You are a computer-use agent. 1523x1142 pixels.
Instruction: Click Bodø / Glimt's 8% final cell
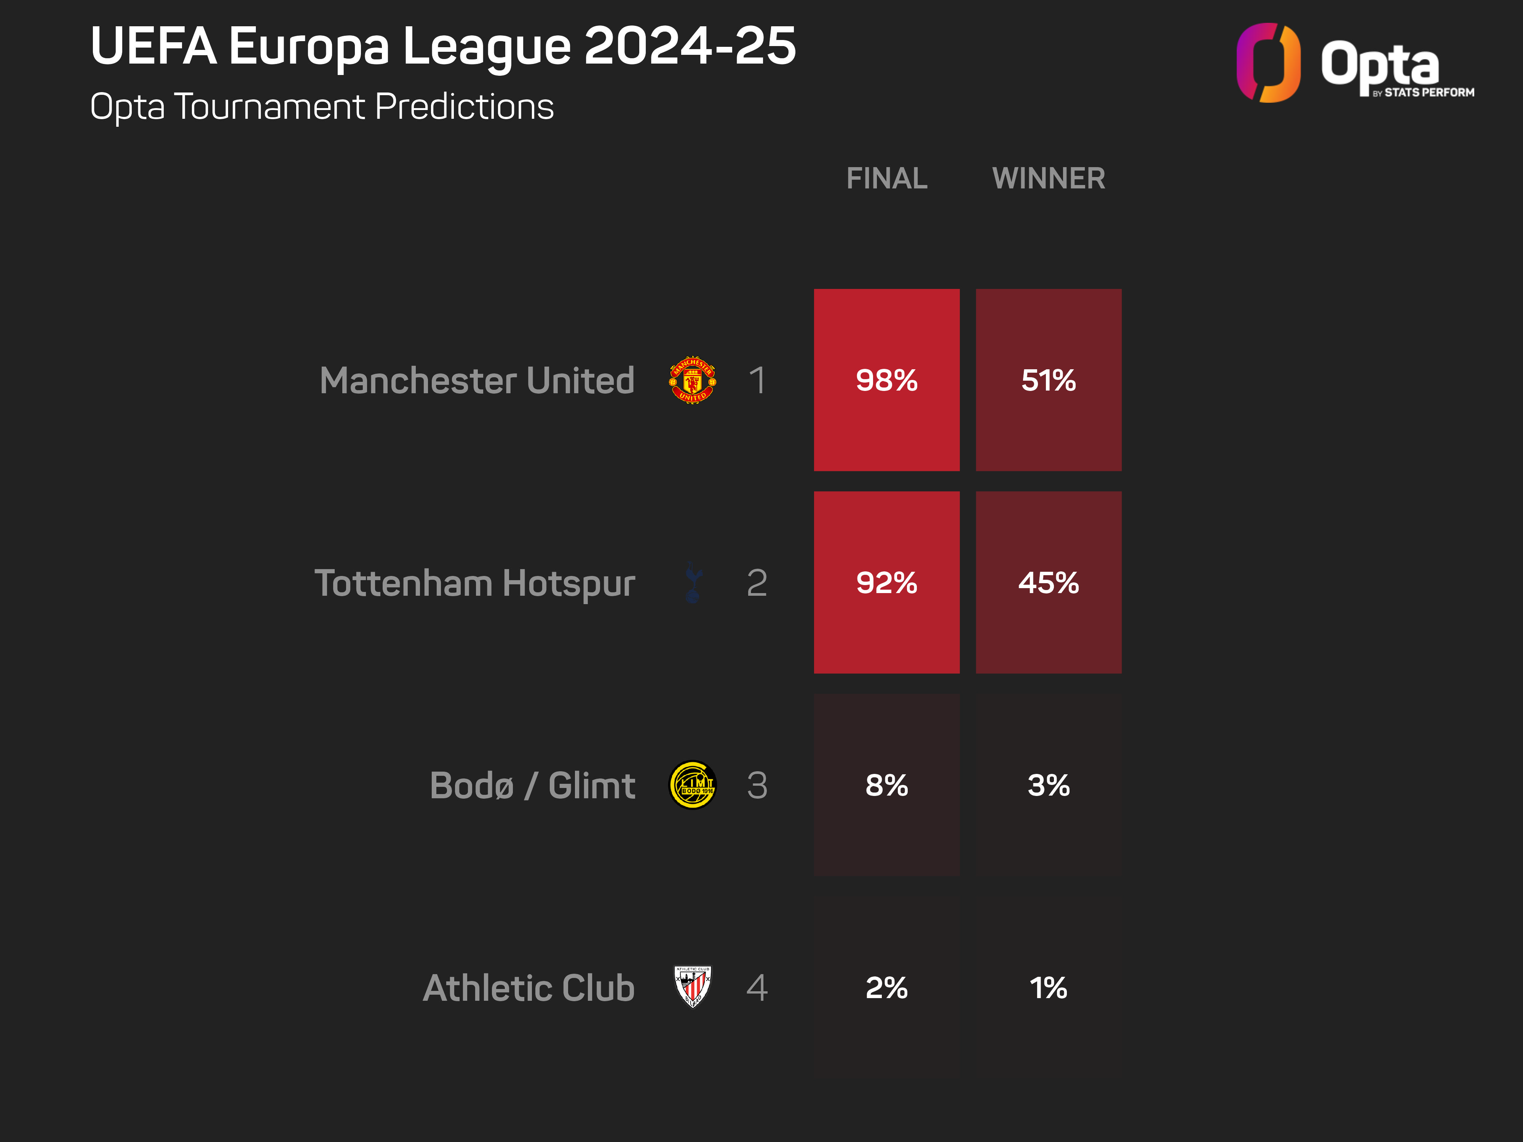pos(886,785)
